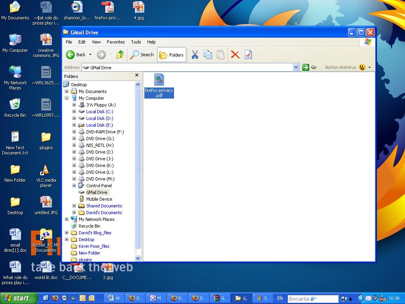Viewport: 405px width, 304px height.
Task: Select Recycle Bin desktop icon
Action: point(15,108)
